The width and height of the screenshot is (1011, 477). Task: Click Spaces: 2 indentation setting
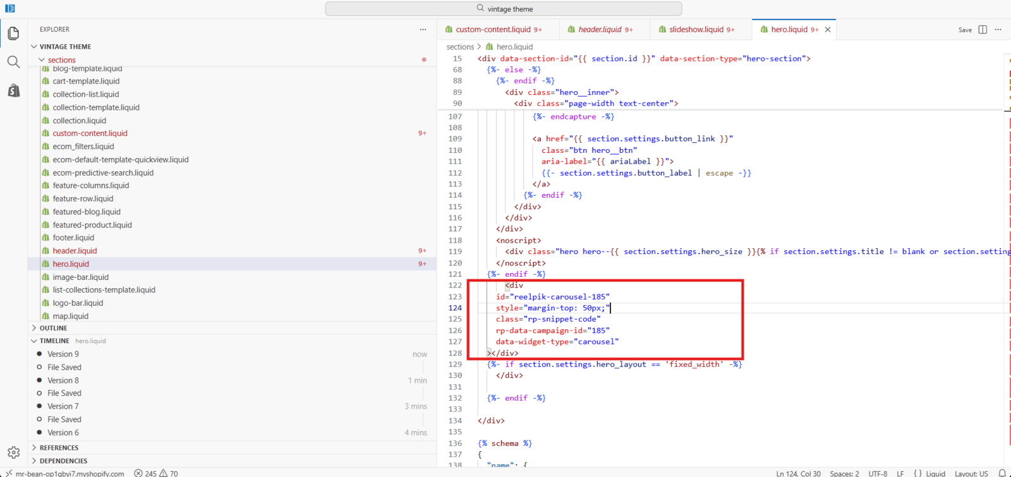[844, 473]
